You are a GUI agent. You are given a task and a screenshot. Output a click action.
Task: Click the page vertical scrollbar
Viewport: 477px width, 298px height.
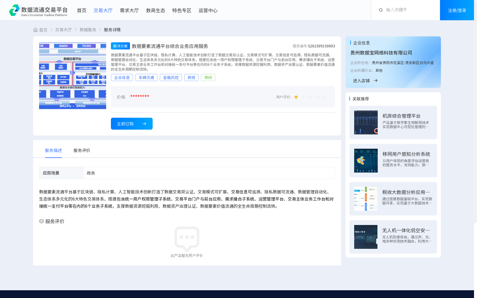[476, 112]
